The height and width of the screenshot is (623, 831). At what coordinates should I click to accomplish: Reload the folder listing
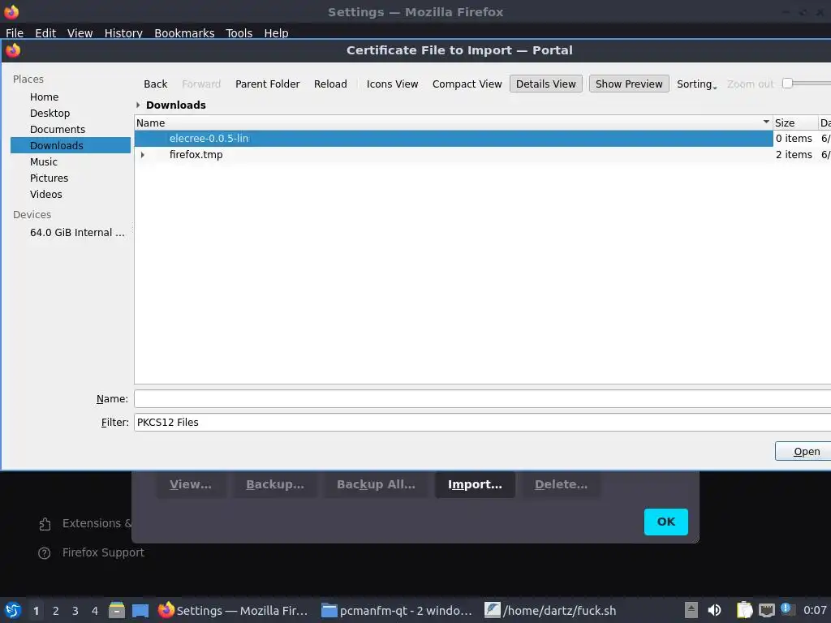(x=330, y=84)
